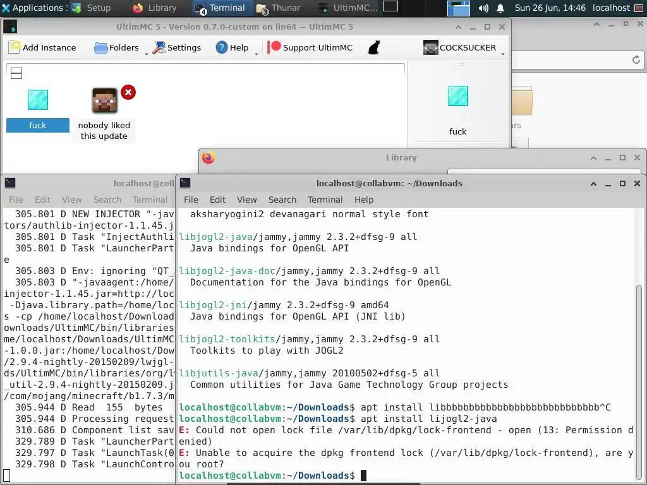This screenshot has width=647, height=485.
Task: Click 'apt install lijogl2-java' command text
Action: coord(429,419)
